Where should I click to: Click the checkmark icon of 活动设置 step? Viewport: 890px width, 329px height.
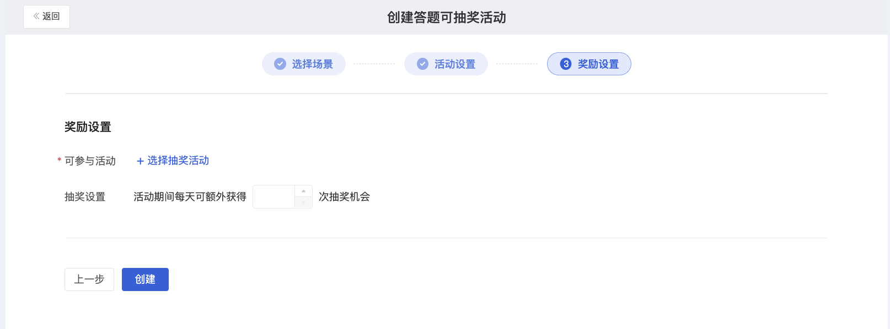click(422, 64)
